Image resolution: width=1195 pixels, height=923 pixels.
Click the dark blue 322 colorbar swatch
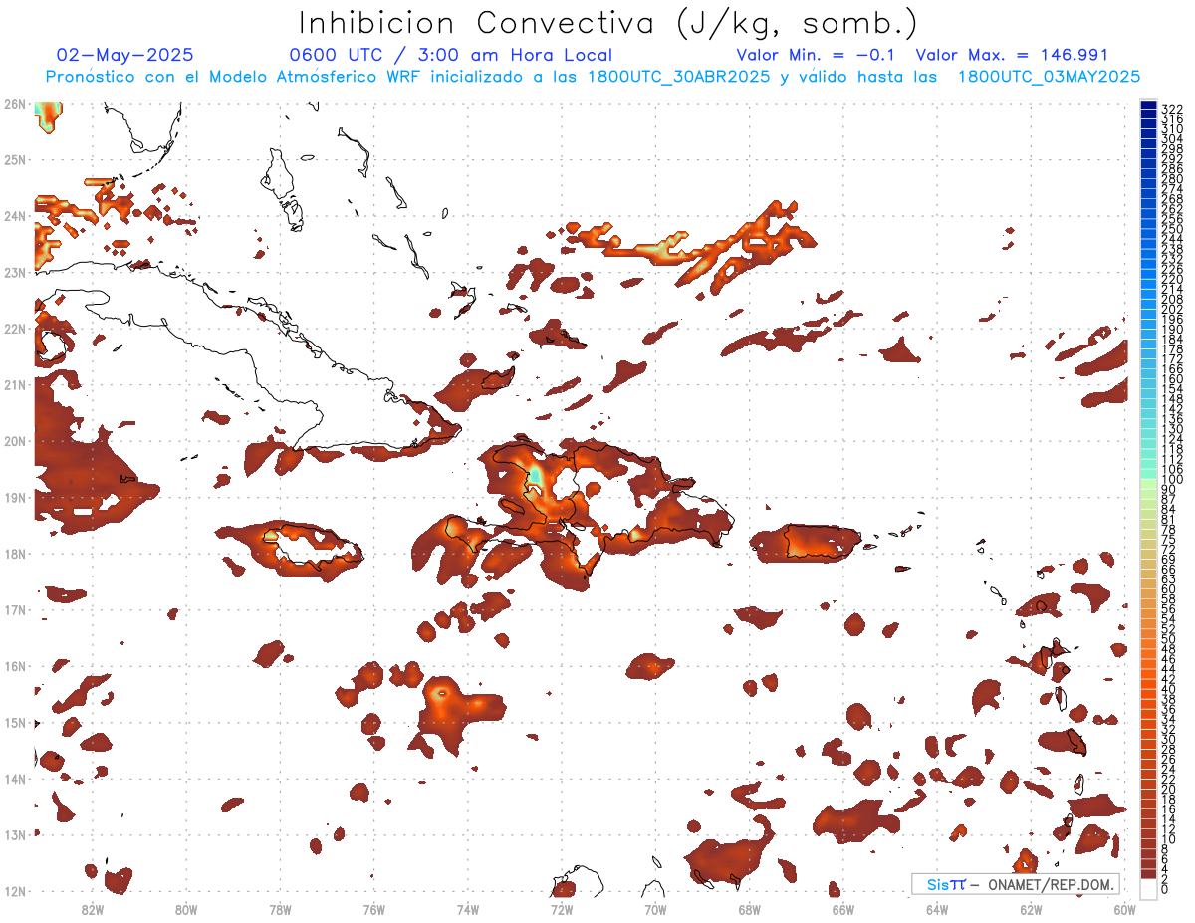[1148, 104]
